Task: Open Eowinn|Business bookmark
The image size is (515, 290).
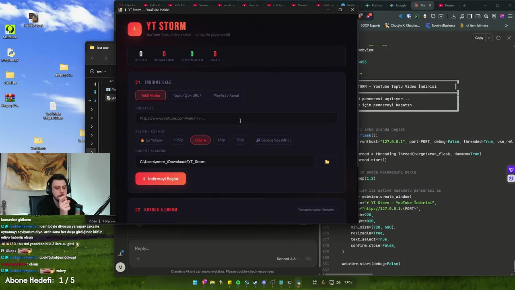Action: coord(441,25)
